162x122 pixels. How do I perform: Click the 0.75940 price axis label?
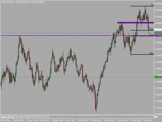coord(158,69)
